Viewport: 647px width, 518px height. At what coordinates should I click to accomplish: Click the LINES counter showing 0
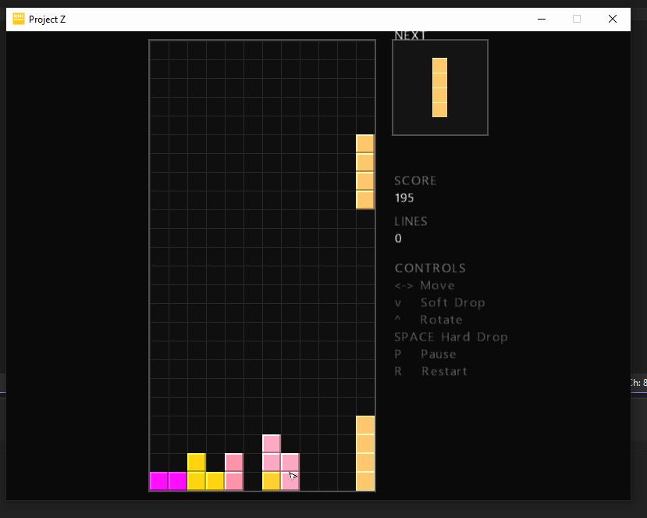(x=398, y=238)
